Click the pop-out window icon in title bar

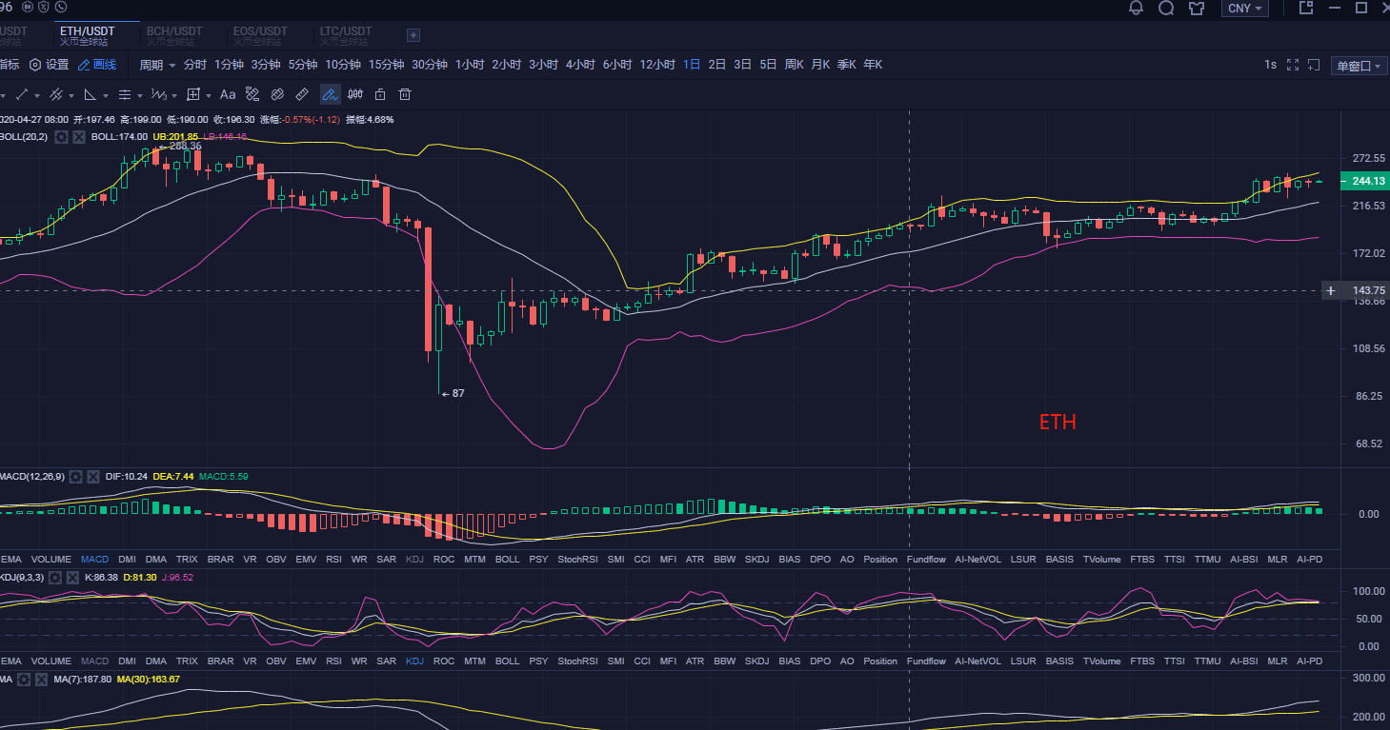pos(1306,8)
